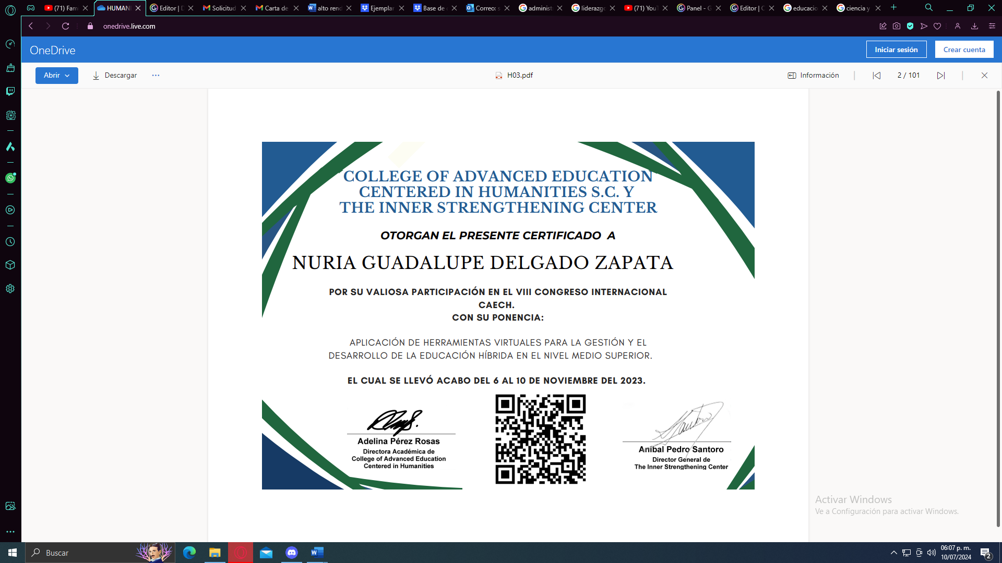The image size is (1002, 563).
Task: Take a snapshot with the camera icon
Action: coord(897,26)
